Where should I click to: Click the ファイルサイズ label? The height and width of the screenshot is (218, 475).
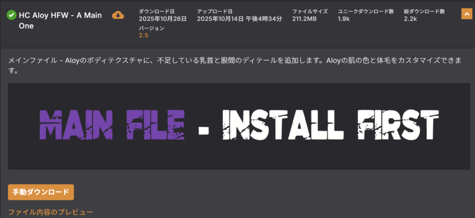point(310,11)
